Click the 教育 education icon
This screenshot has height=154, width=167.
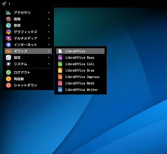(x=8, y=25)
